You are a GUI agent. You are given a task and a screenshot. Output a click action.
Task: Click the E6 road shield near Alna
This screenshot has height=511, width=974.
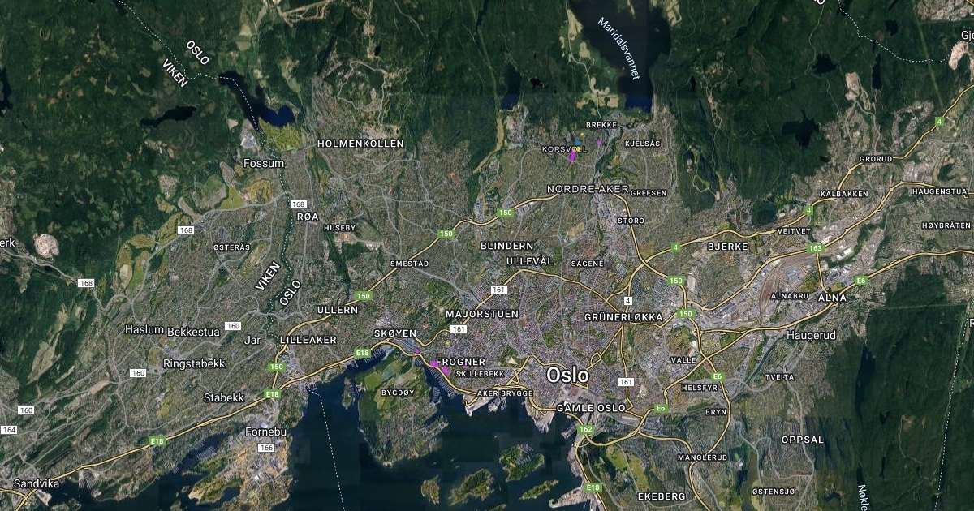pyautogui.click(x=860, y=281)
